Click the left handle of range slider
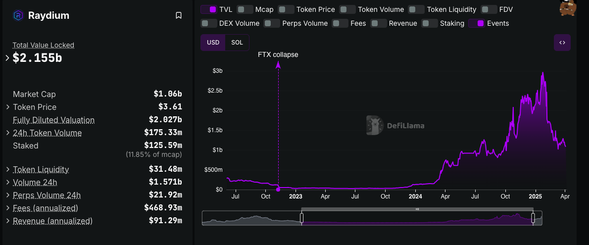The image size is (589, 245). click(x=302, y=218)
